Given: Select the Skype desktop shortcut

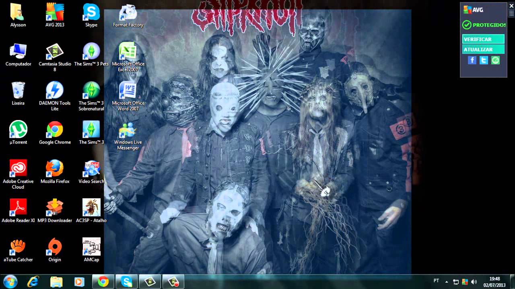Looking at the screenshot, I should click(91, 15).
